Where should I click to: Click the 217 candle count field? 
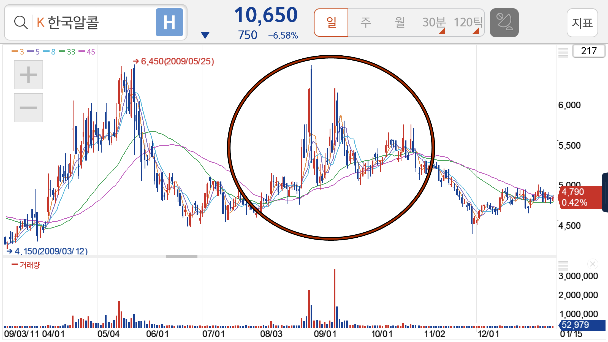tap(588, 51)
